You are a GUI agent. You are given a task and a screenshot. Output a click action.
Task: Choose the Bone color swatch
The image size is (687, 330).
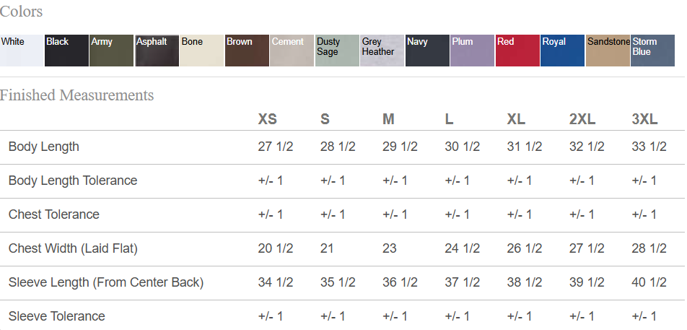[201, 51]
